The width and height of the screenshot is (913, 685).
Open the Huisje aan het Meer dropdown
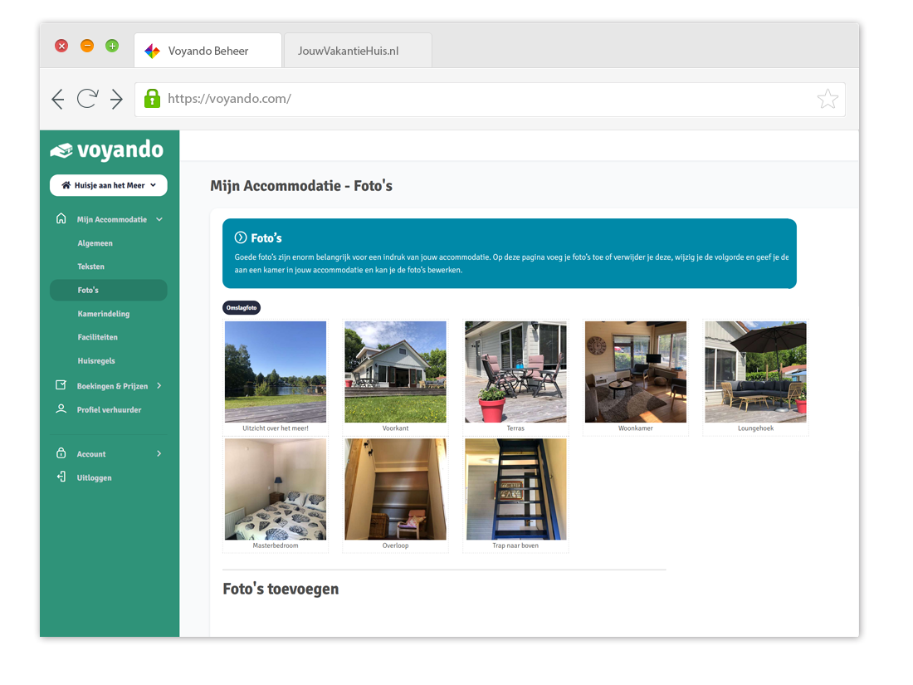coord(109,185)
